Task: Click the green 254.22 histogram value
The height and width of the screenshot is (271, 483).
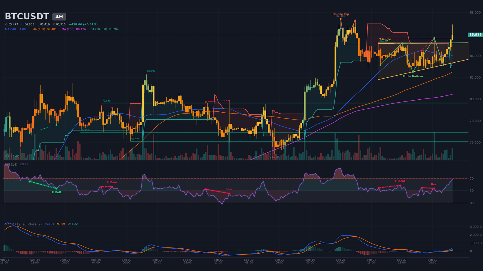Action: point(73,224)
